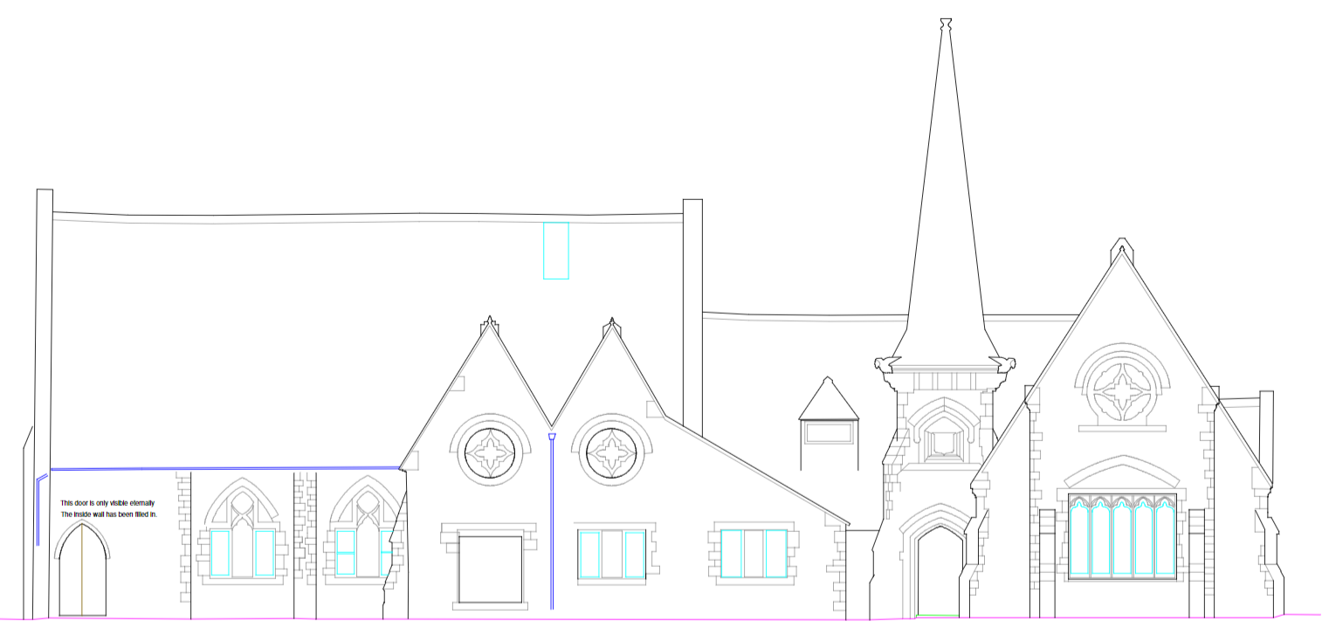The height and width of the screenshot is (642, 1322).
Task: Click the blue downpipe between twin gables
Action: point(551,521)
